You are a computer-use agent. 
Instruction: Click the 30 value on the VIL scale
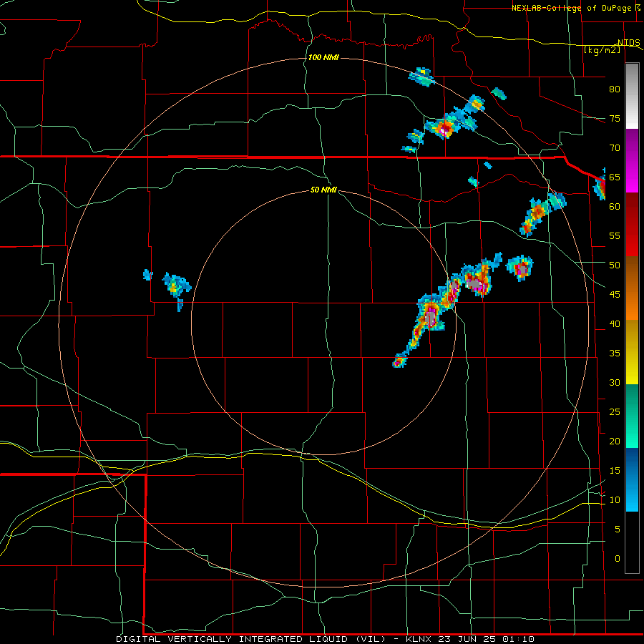click(615, 382)
